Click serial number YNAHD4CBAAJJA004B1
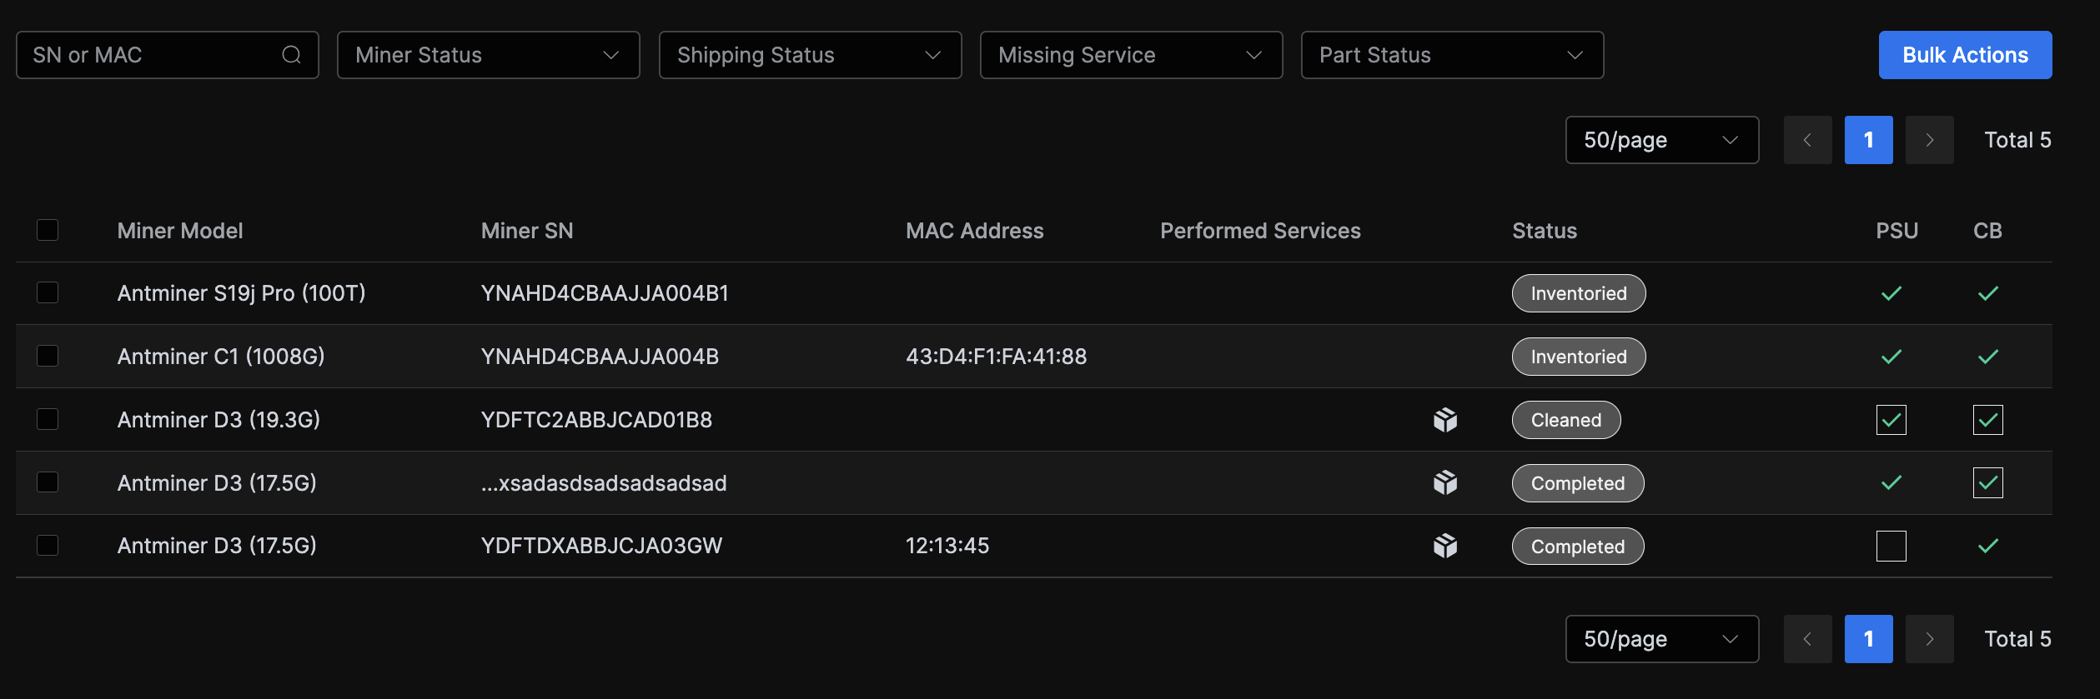 coord(605,293)
